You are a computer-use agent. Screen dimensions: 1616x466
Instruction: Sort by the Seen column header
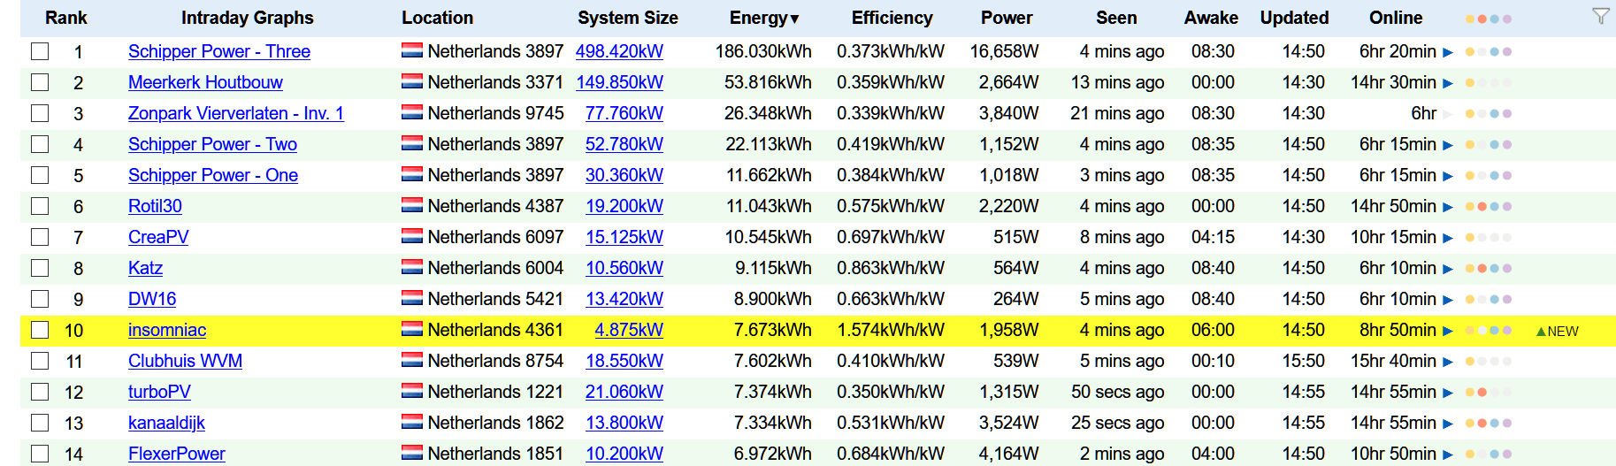[1116, 18]
